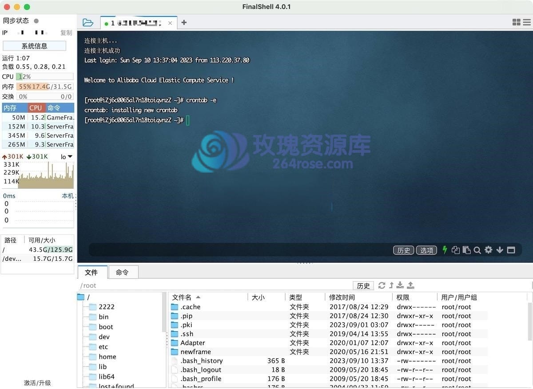Sort processes by the CPU column header
Viewport: 533px width, 389px height.
tap(36, 108)
